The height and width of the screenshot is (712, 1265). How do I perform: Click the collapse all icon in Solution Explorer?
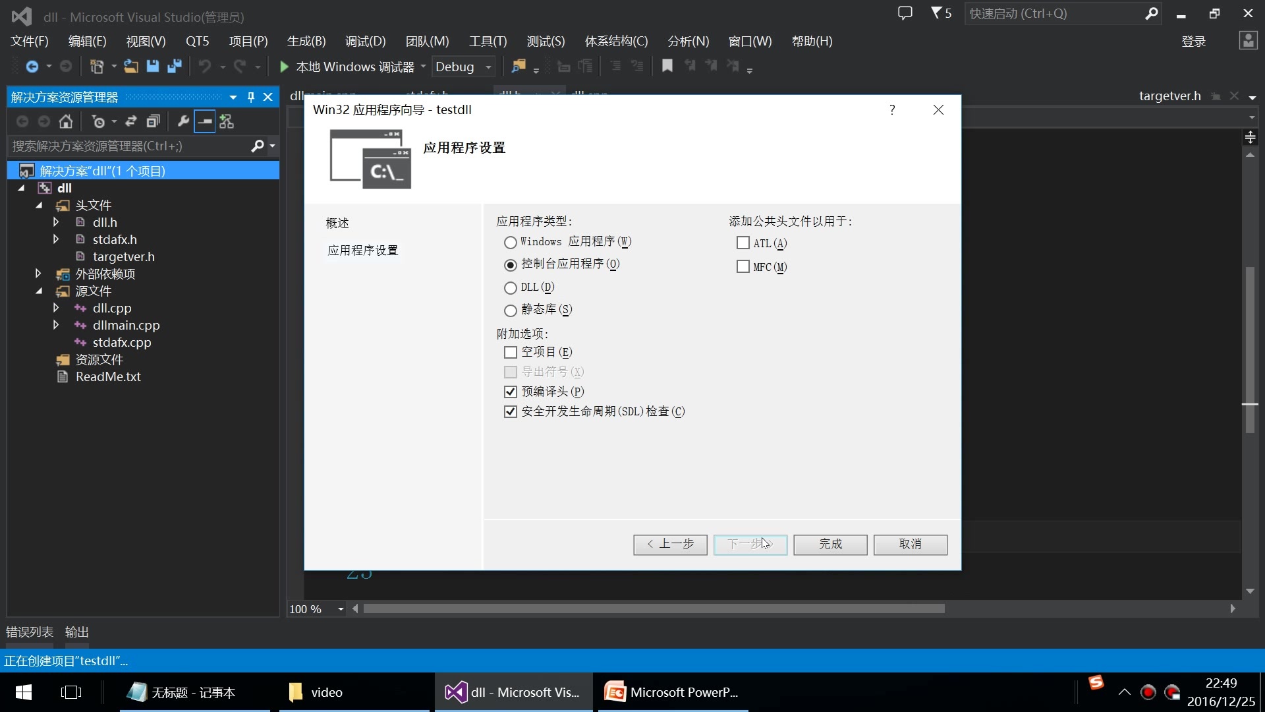[153, 121]
